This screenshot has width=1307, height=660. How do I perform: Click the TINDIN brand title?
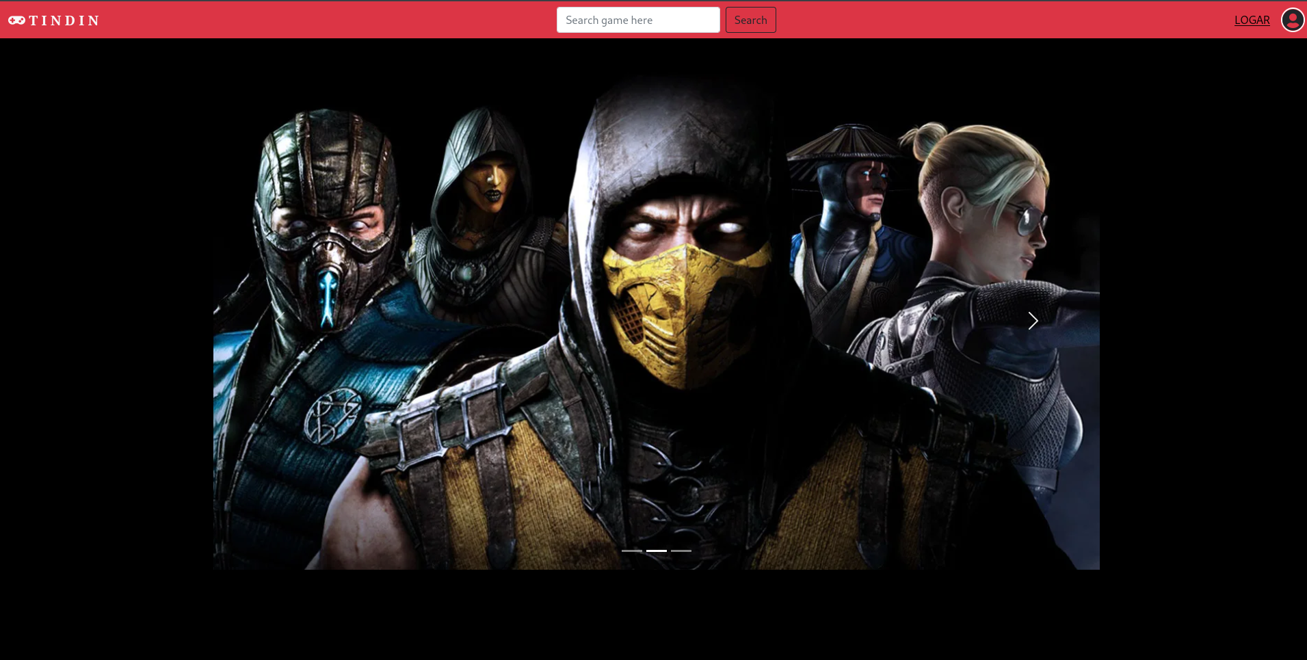coord(64,21)
